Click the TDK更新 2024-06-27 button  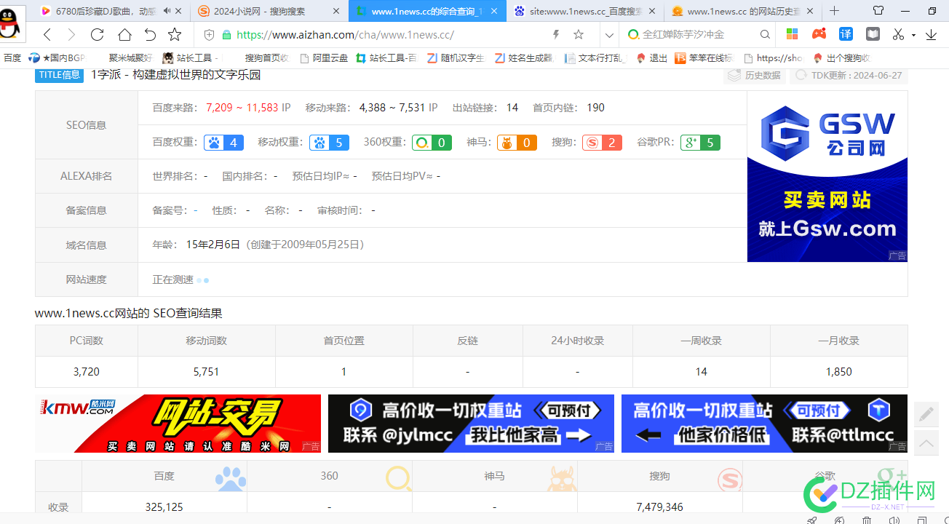[849, 75]
